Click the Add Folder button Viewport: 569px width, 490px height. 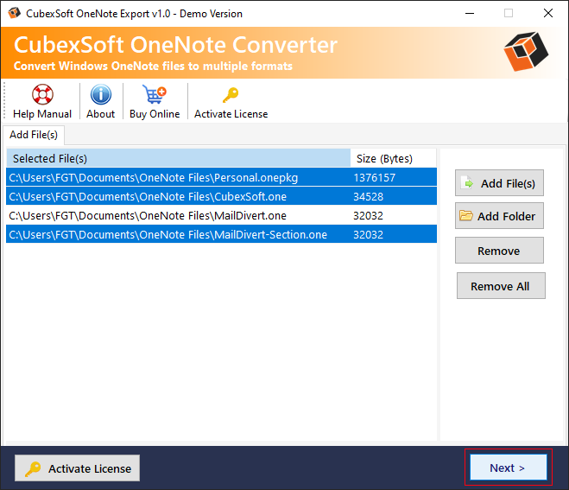coord(499,216)
